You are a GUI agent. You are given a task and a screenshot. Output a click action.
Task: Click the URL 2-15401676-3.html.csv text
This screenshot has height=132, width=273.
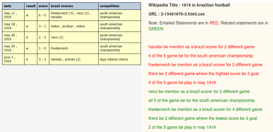(177, 14)
